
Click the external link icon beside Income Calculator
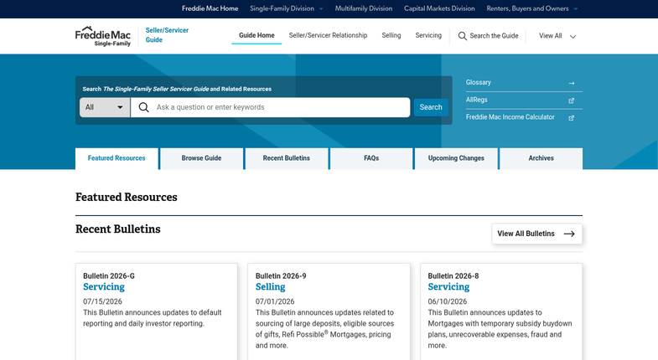pyautogui.click(x=571, y=118)
